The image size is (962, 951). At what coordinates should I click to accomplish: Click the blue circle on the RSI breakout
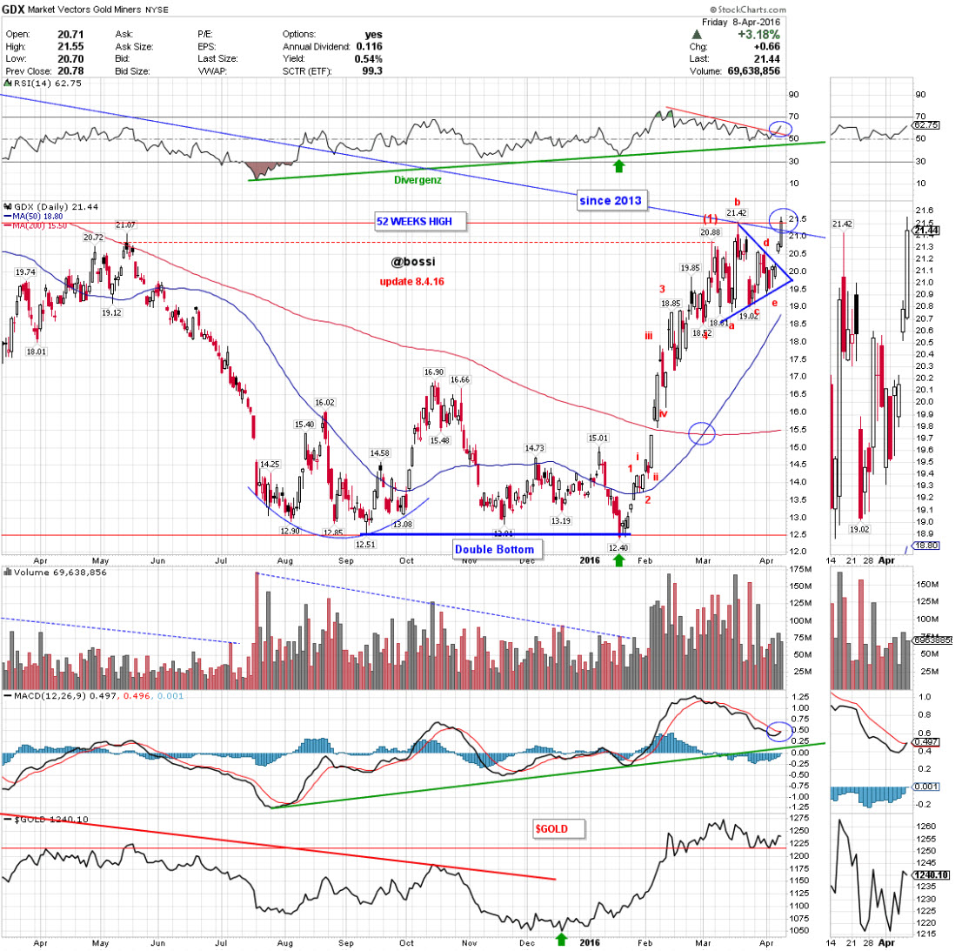pos(780,130)
